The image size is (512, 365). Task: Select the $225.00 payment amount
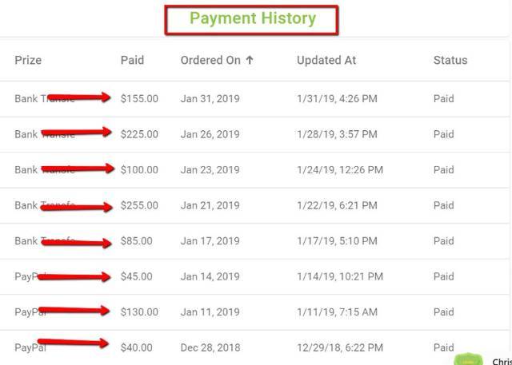[139, 134]
